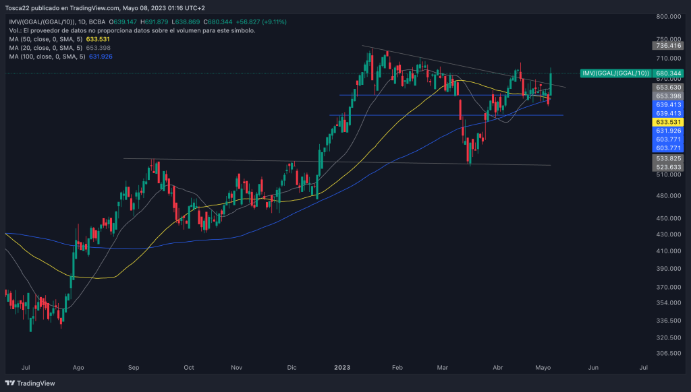Select the 2023 marker on the time axis
Viewport: 691px width, 392px height.
[x=343, y=368]
